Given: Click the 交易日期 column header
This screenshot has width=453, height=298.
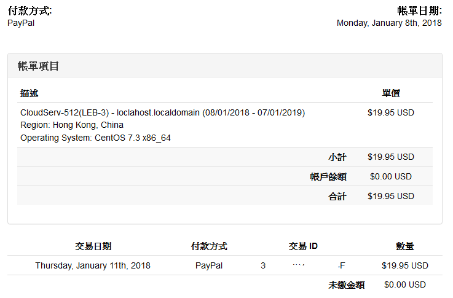Looking at the screenshot, I should 93,246.
